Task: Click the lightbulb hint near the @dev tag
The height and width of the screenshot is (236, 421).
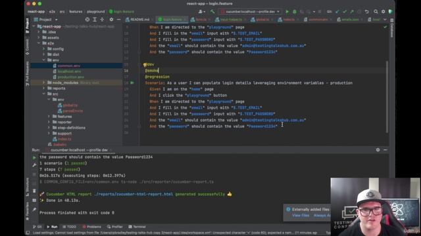Action: 145,64
